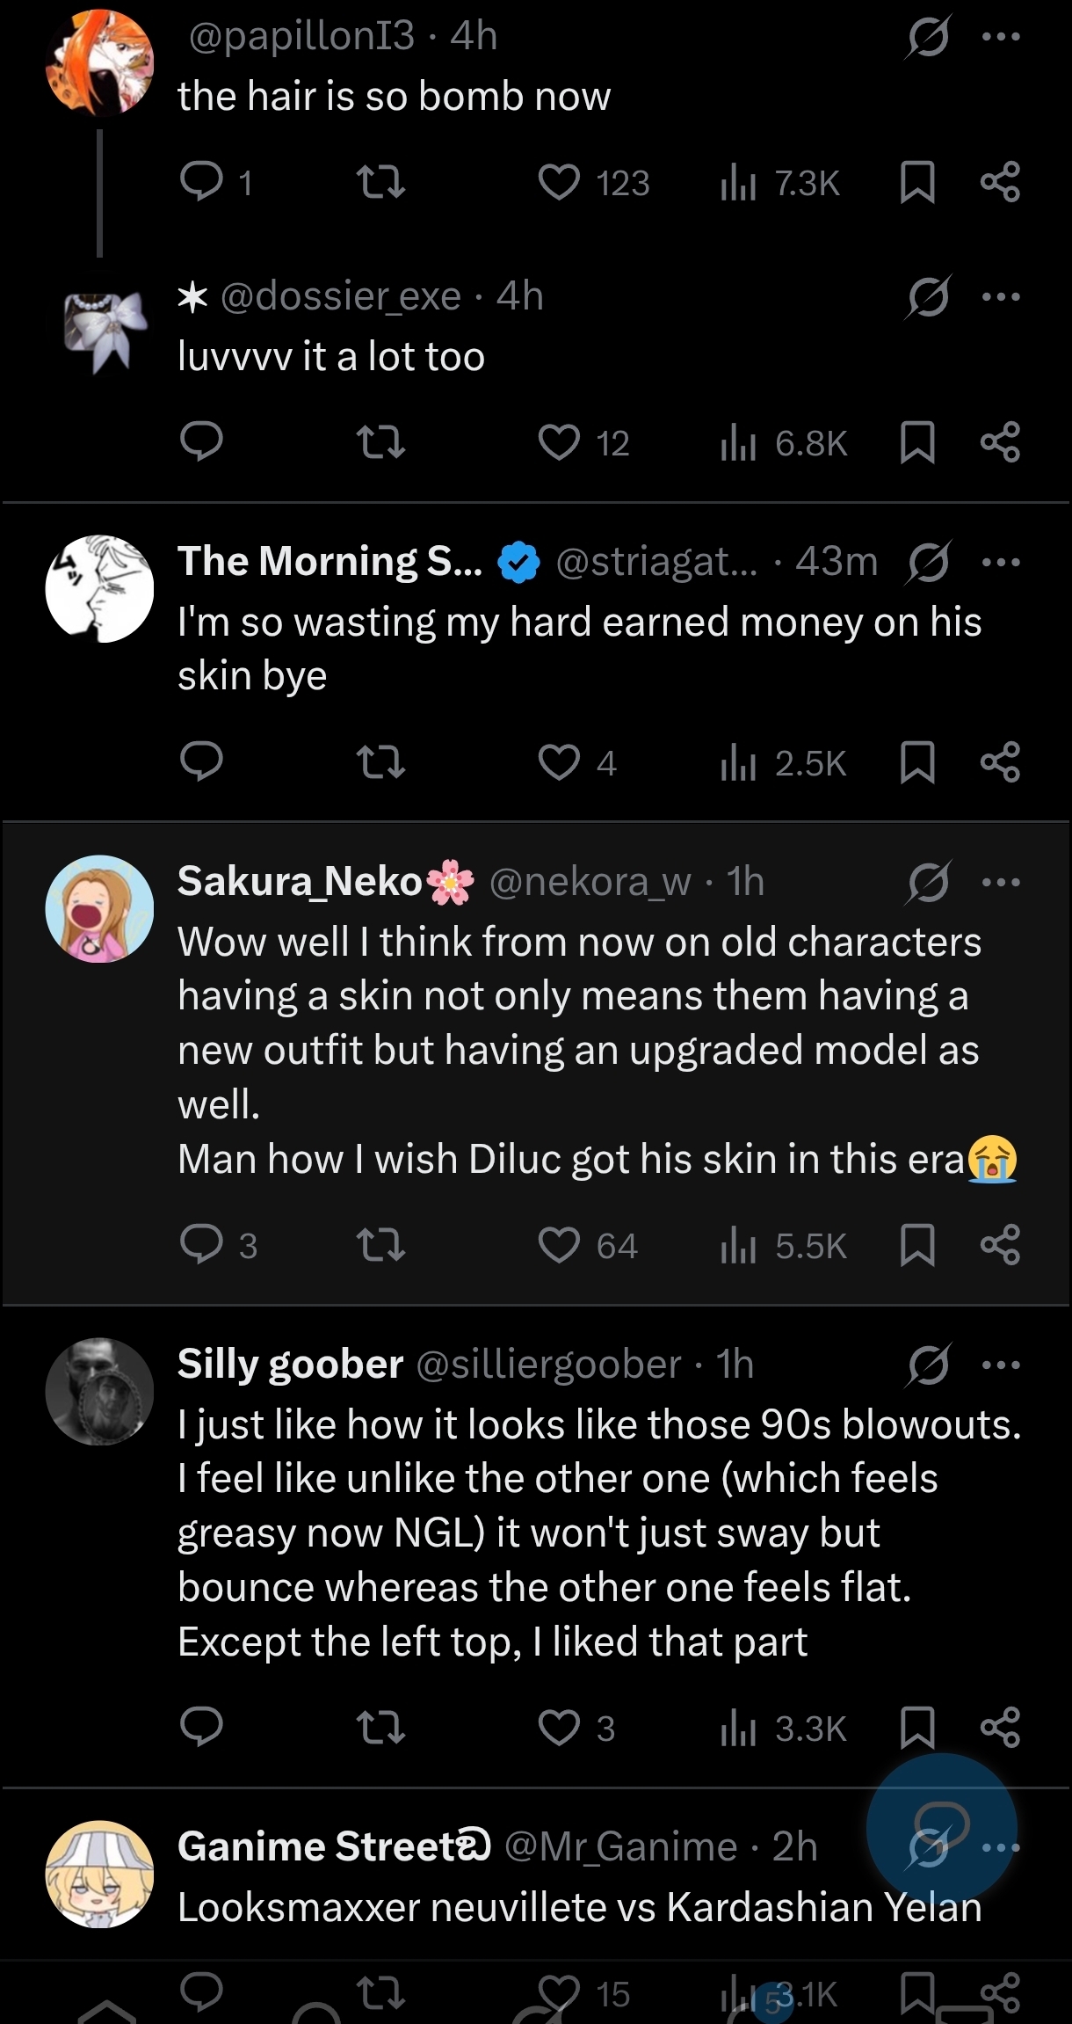
Task: Open more menu on Silly goober's tweet
Action: (1001, 1364)
